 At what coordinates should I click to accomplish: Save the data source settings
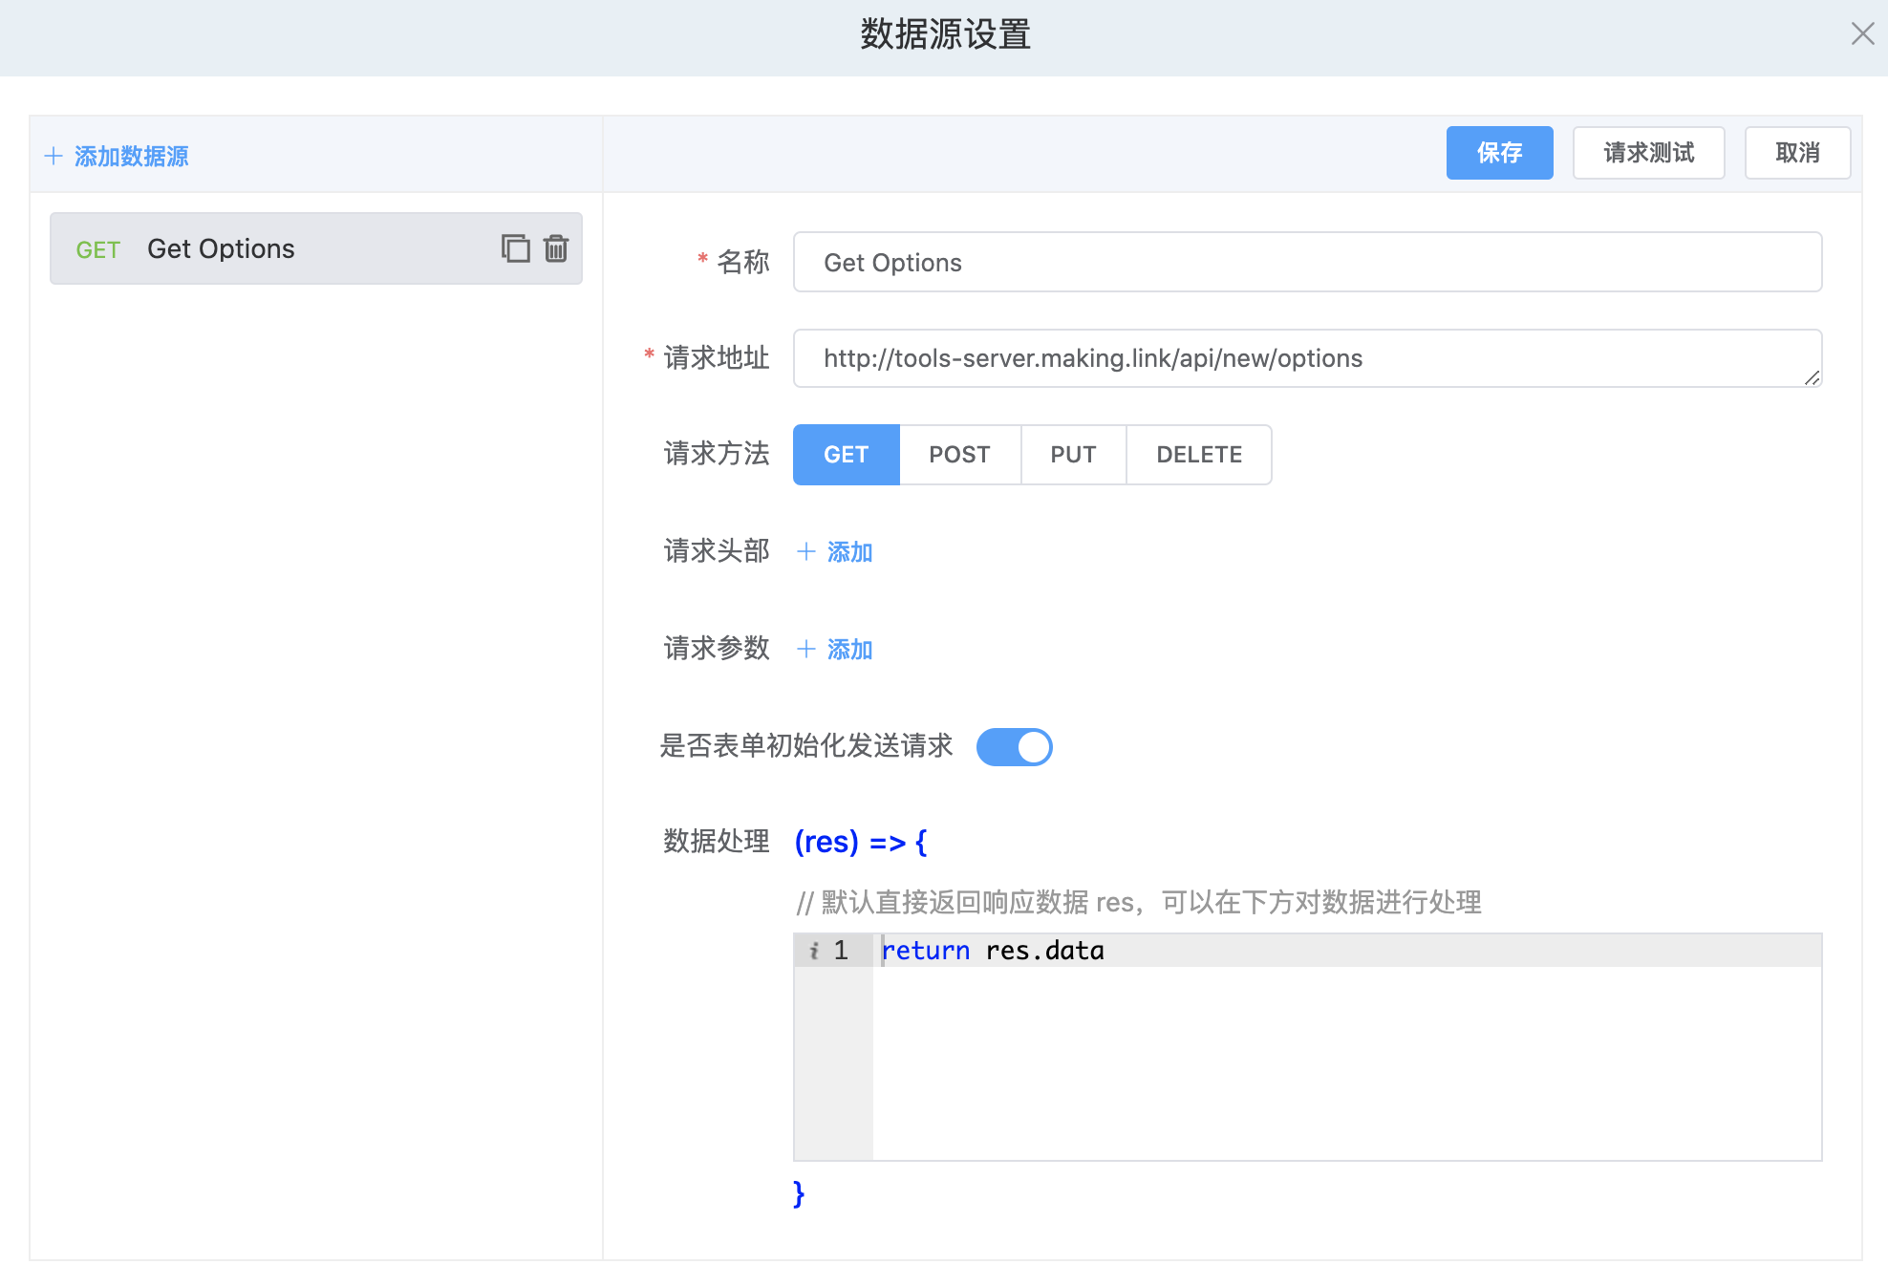(x=1499, y=153)
